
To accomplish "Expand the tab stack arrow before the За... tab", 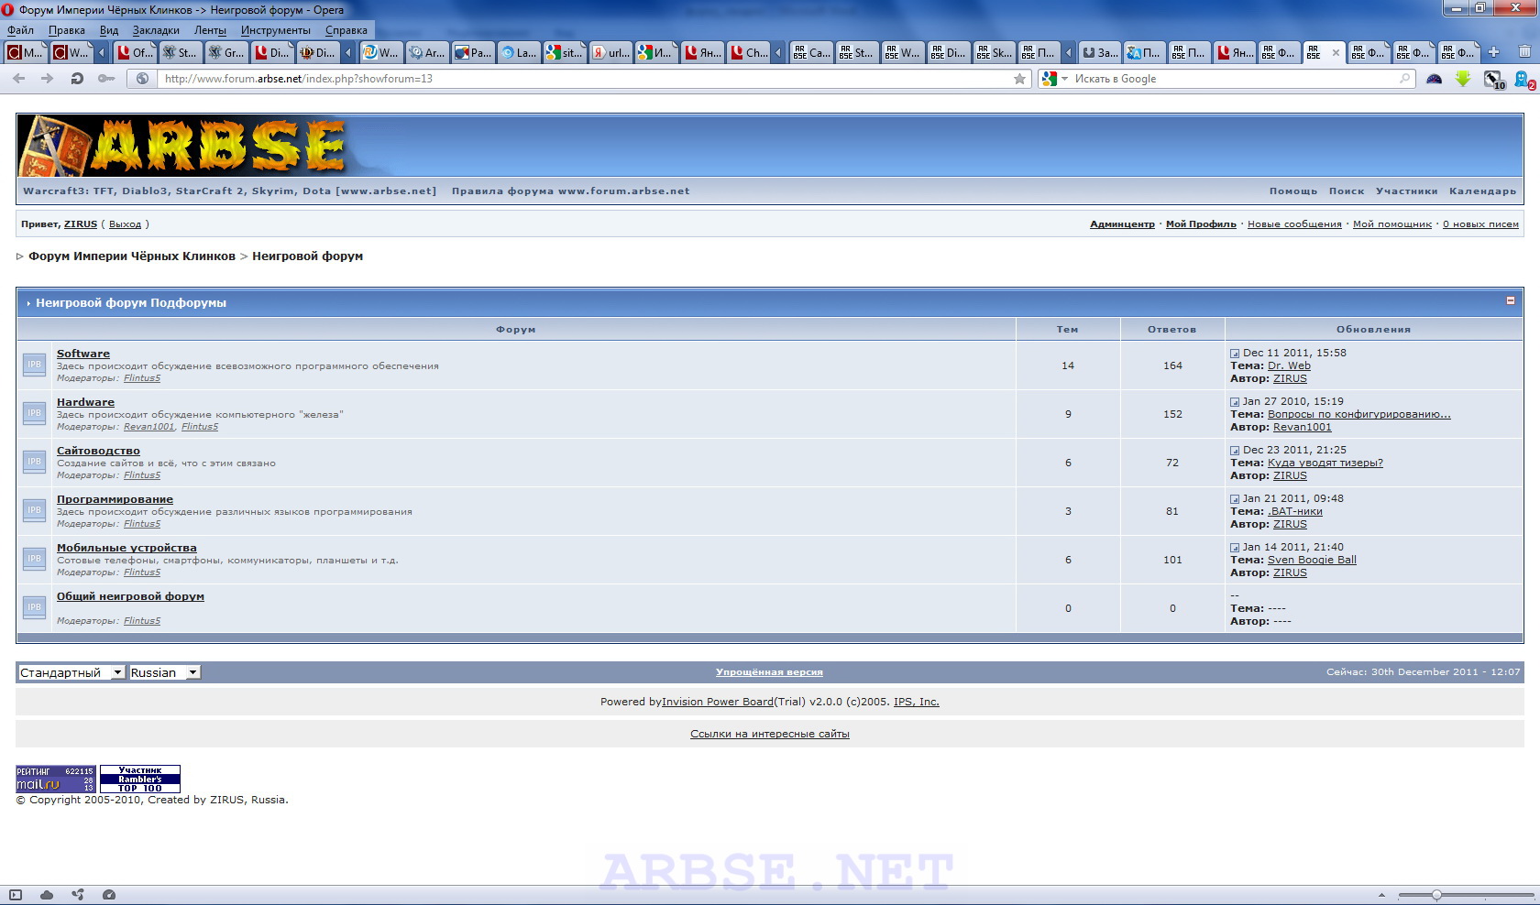I will coord(1069,53).
